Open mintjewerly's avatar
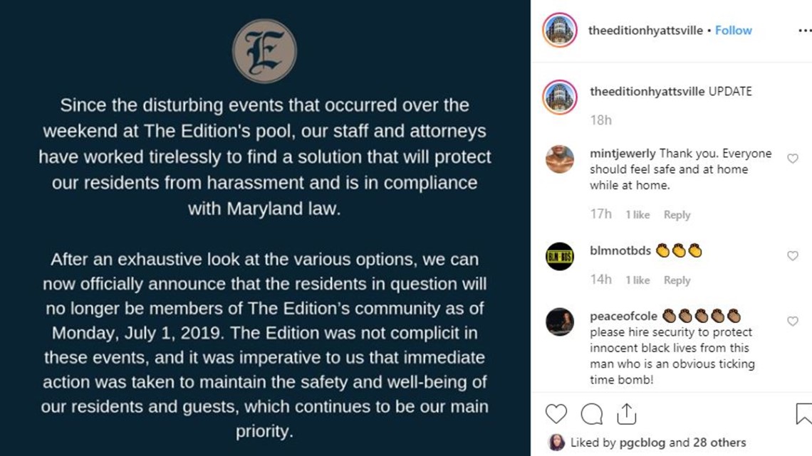 pos(560,159)
